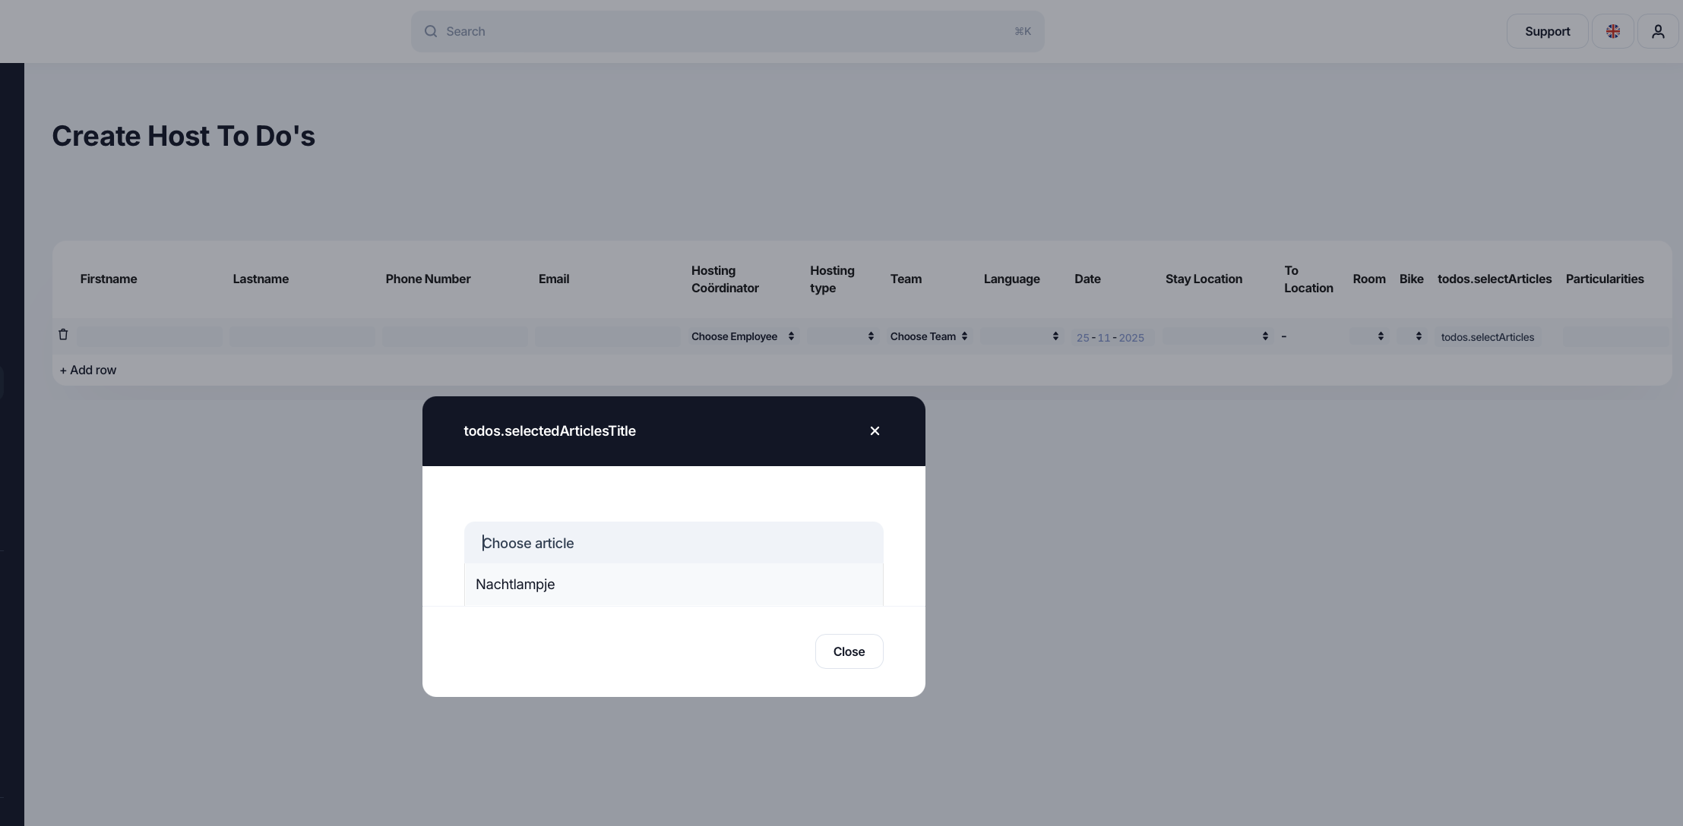Viewport: 1683px width, 826px height.
Task: Focus the top Search field
Action: pyautogui.click(x=726, y=32)
